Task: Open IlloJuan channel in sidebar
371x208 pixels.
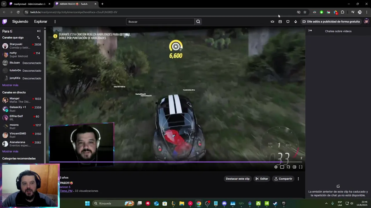Action: point(22,63)
